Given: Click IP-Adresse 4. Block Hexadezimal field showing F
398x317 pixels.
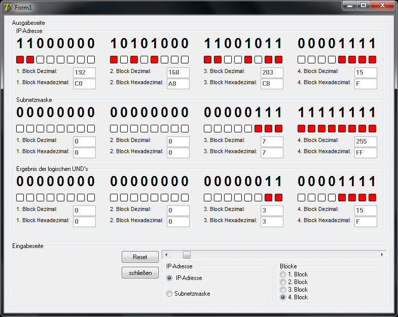Looking at the screenshot, I should coord(366,84).
